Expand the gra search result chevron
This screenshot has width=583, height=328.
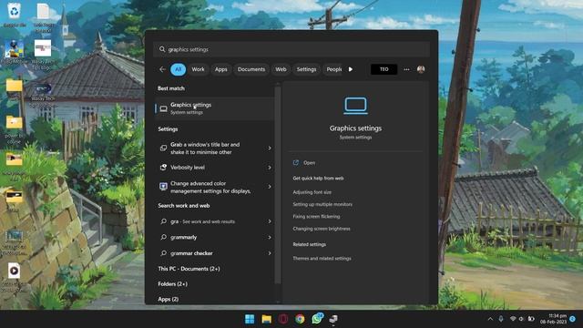pyautogui.click(x=270, y=221)
